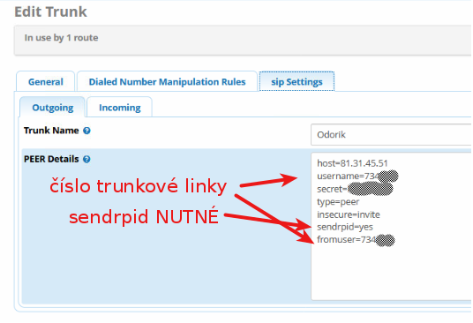Show the Incoming sub-tab
Screen dimensions: 473x323
click(x=120, y=108)
